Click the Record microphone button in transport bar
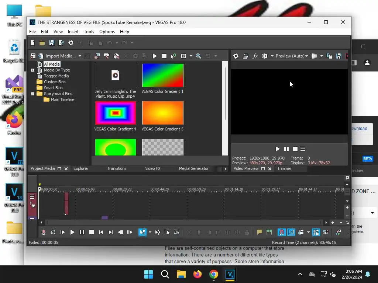The image size is (378, 283). point(44,232)
